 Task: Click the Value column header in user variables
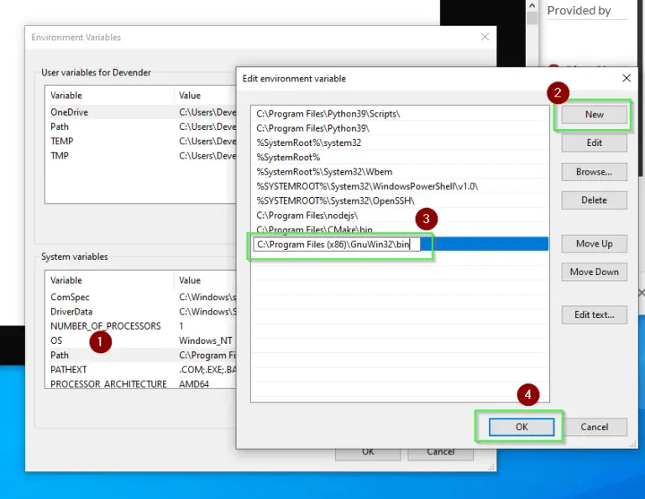point(205,96)
